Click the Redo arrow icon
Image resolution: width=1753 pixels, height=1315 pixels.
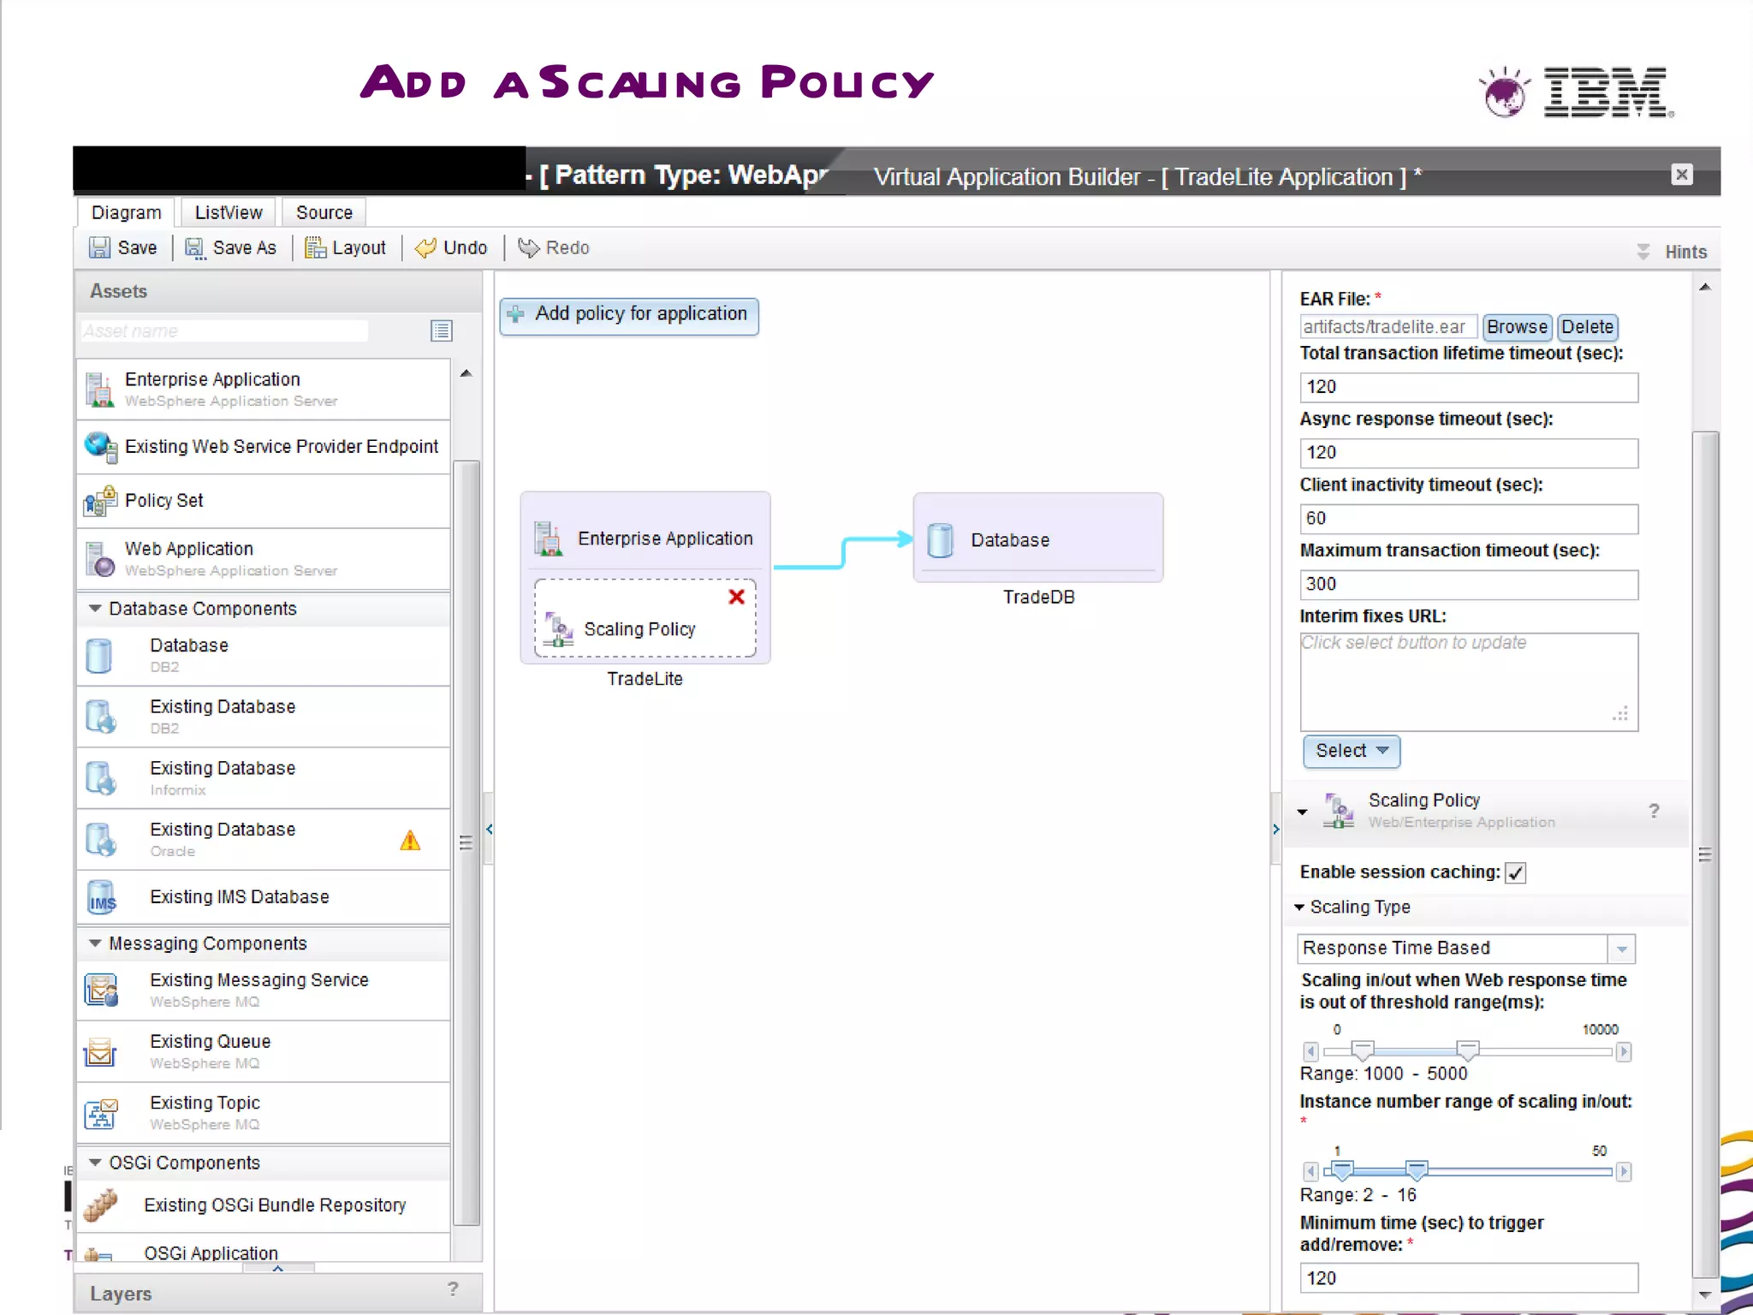[528, 247]
